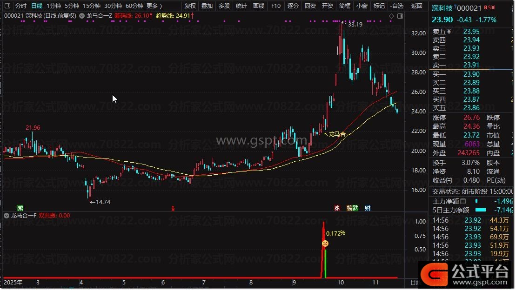The width and height of the screenshot is (516, 290).
Task: Click the diamond icon at chart top-right
Action: click(391, 16)
